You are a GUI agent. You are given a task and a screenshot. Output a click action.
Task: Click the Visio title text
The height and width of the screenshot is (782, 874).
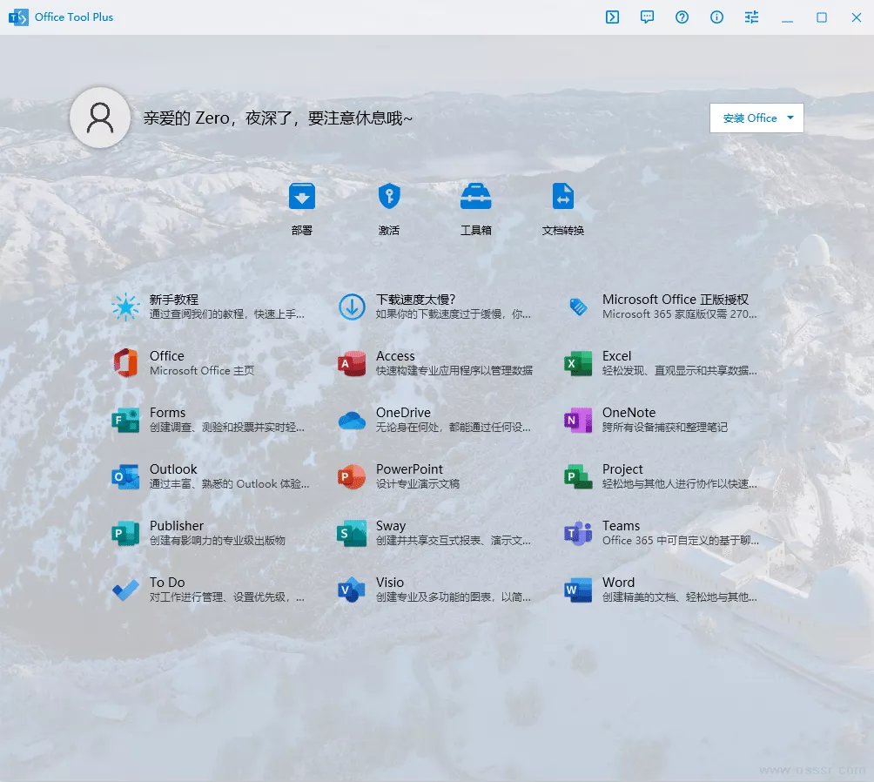(390, 583)
